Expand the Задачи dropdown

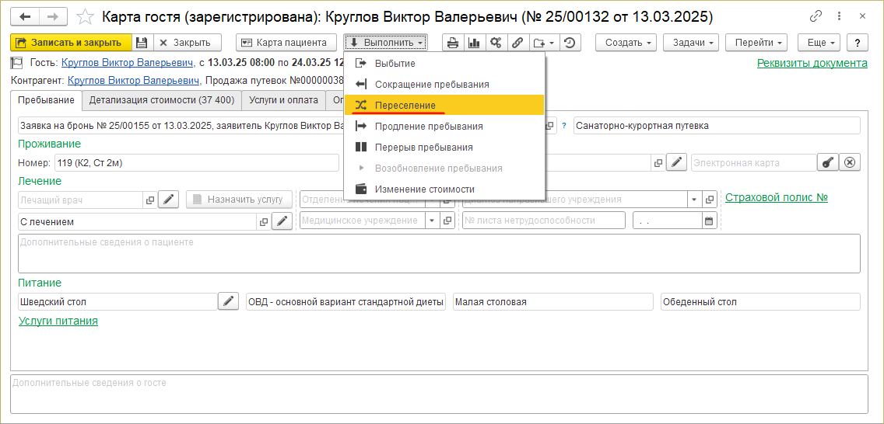click(691, 42)
